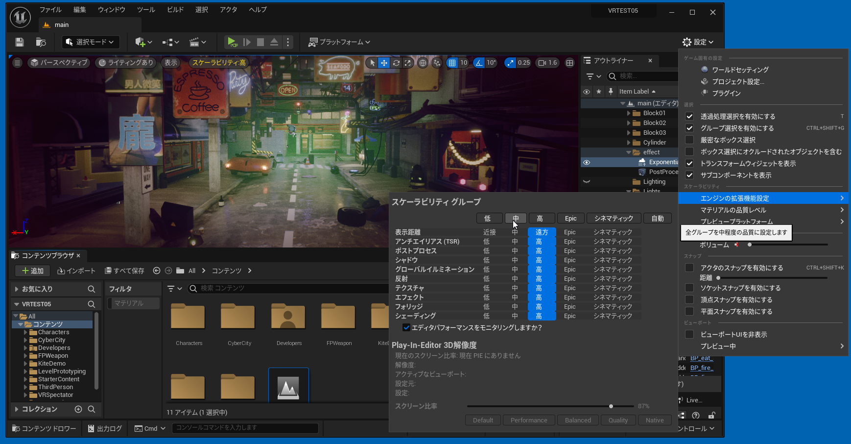This screenshot has width=851, height=444.
Task: Open the selection mode dropdown
Action: (x=91, y=42)
